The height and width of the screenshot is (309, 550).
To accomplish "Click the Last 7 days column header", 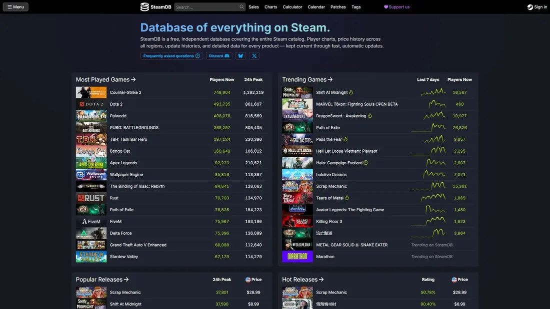I will pos(428,79).
